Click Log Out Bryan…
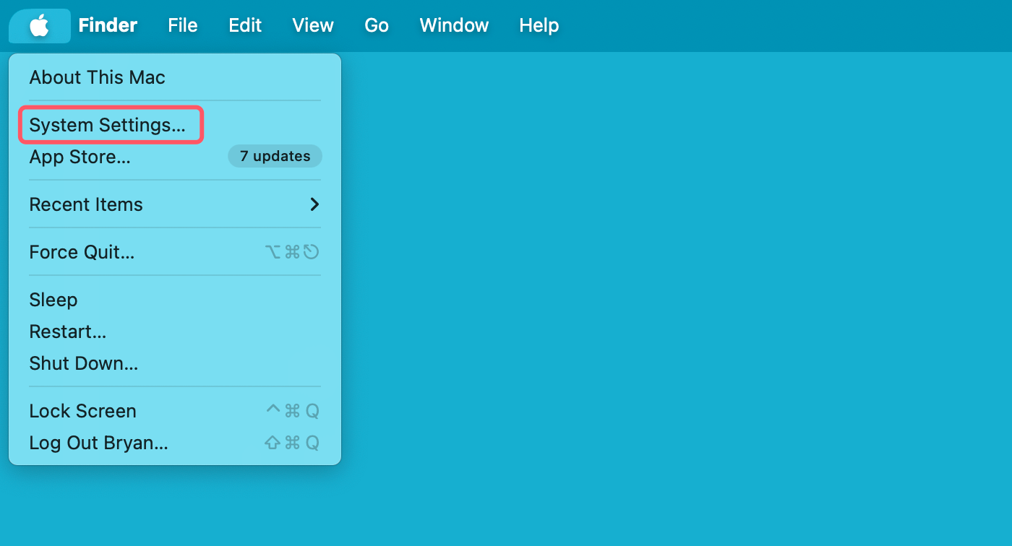 click(99, 443)
